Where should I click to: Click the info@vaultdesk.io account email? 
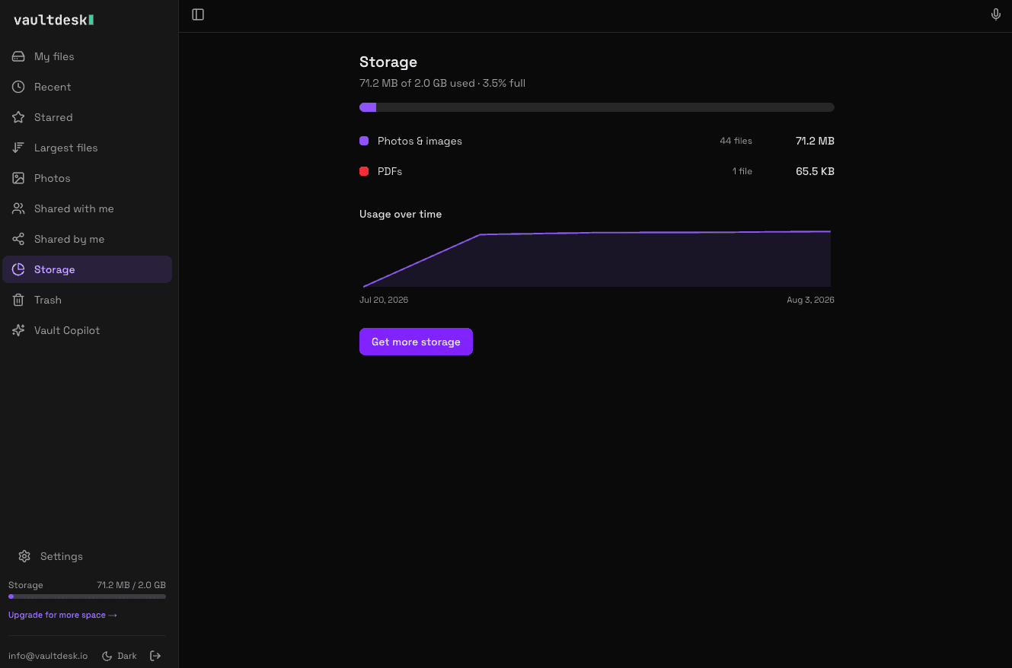tap(48, 656)
